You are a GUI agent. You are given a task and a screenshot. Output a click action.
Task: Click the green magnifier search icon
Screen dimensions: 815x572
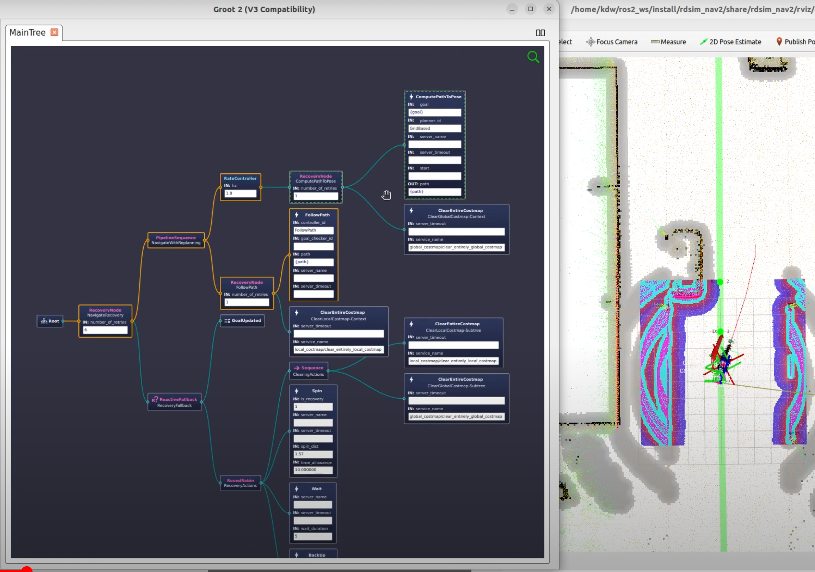coord(533,57)
